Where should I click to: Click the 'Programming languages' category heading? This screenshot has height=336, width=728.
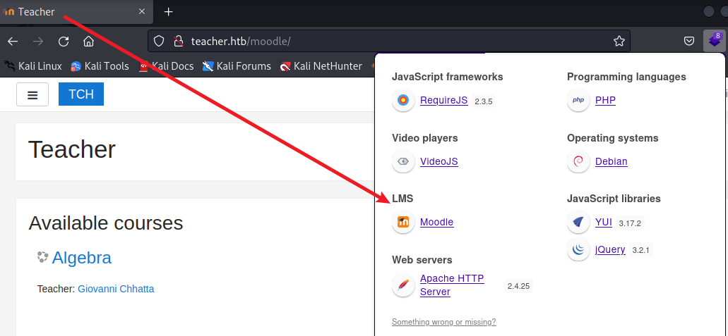(x=626, y=77)
